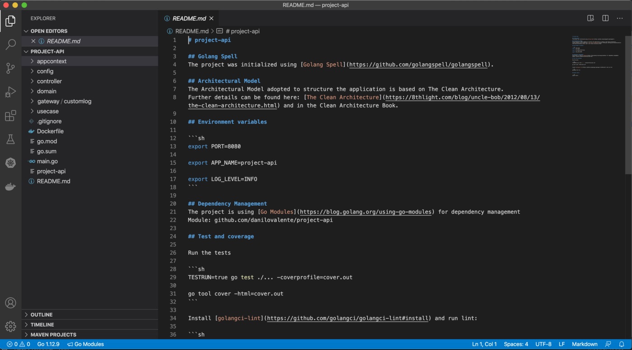
Task: Open the Run and Debug view
Action: click(10, 92)
